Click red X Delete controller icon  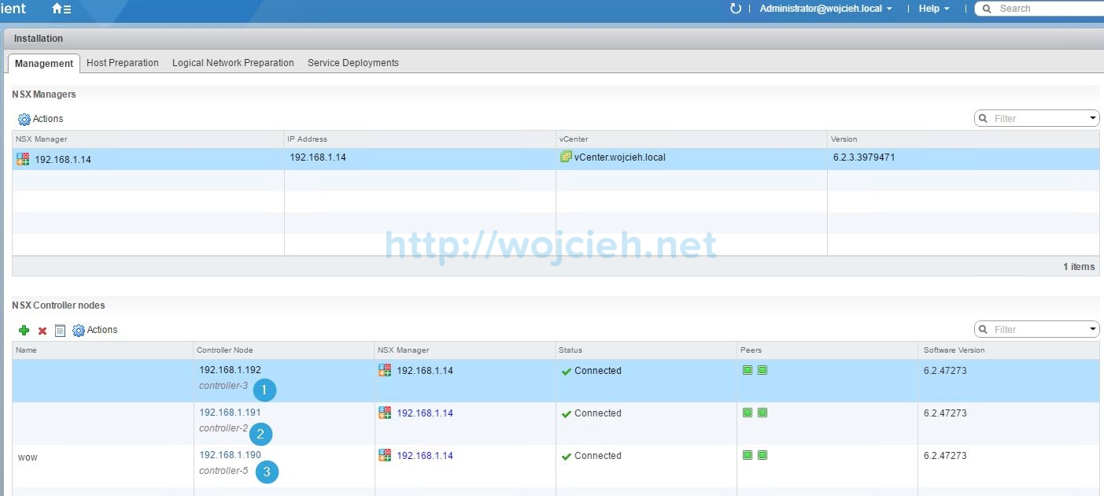(x=42, y=331)
